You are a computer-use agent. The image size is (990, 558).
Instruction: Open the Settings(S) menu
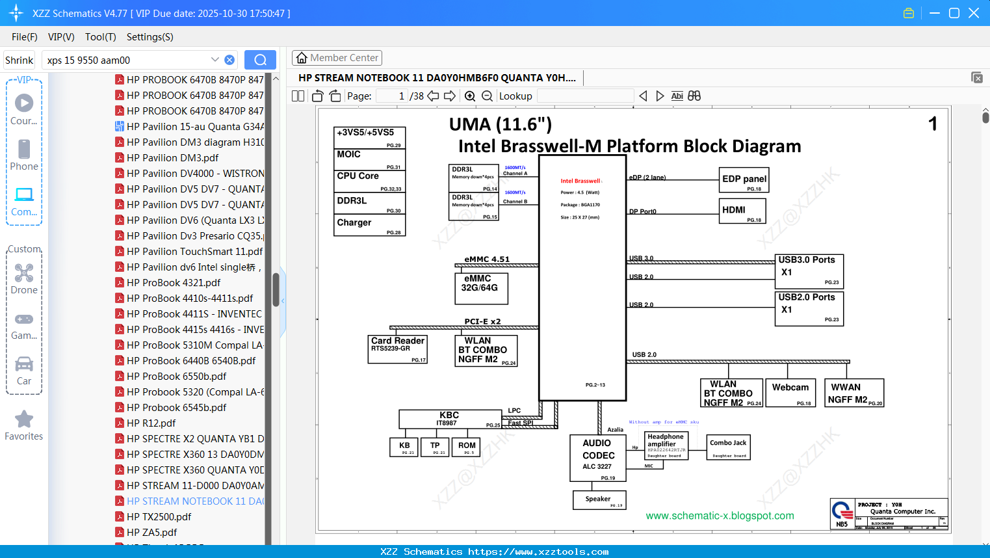tap(150, 37)
